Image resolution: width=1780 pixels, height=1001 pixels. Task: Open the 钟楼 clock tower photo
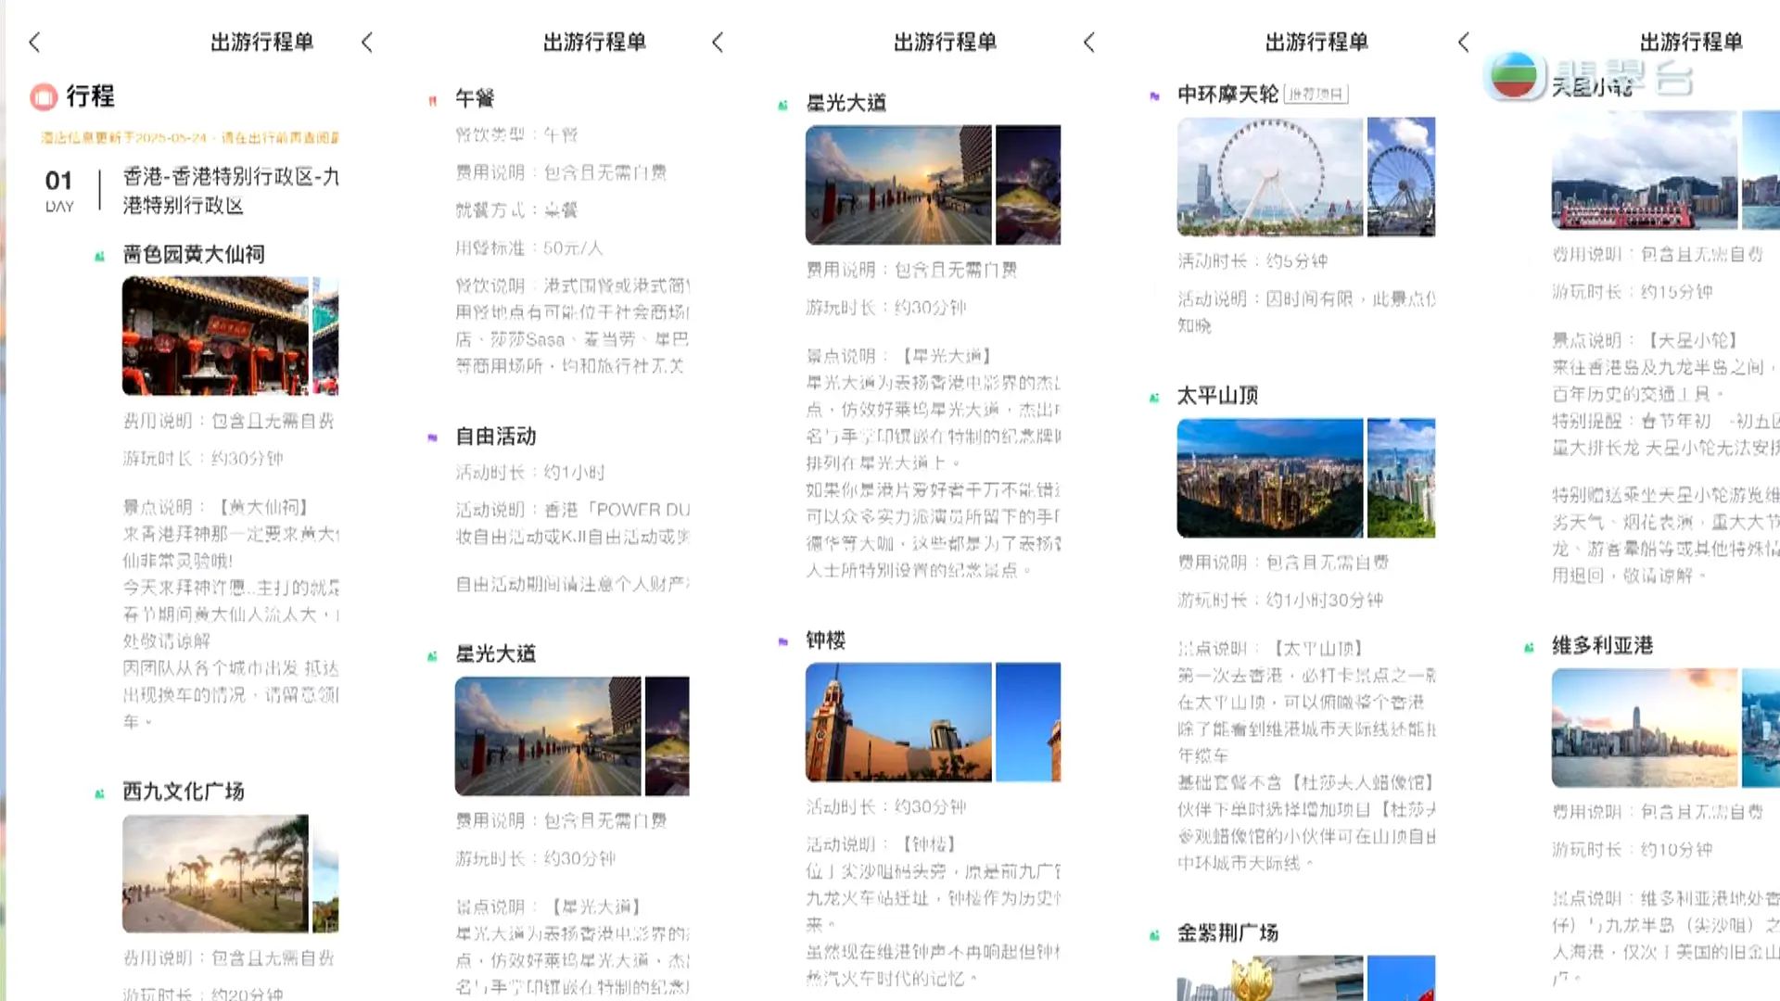click(898, 722)
